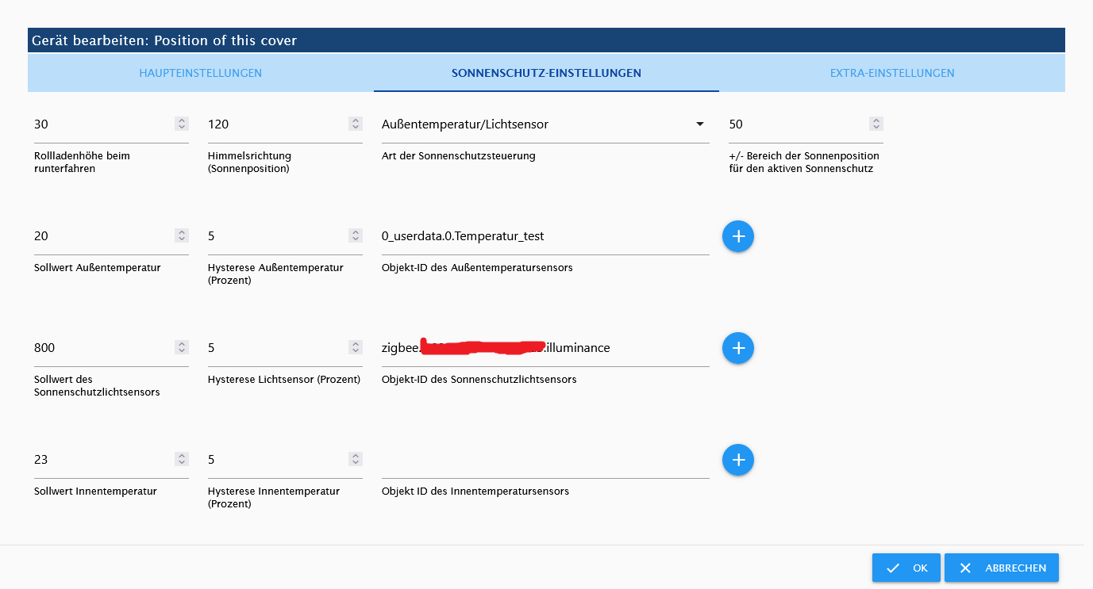Use spinner on Sonnenposition range value 50
The height and width of the screenshot is (589, 1093).
coord(876,124)
